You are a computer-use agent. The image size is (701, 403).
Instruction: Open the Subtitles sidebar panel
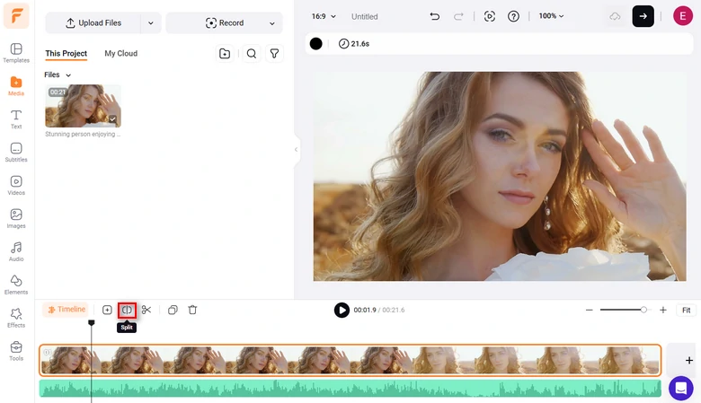[x=16, y=153]
